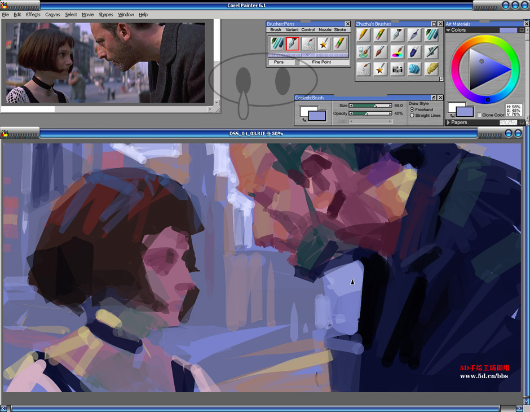Click the Size value 69.0
Image resolution: width=530 pixels, height=412 pixels.
click(398, 106)
